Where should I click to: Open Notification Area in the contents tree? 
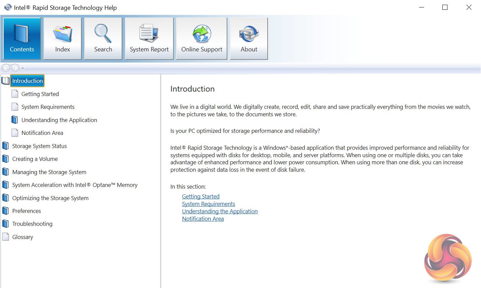pos(42,133)
